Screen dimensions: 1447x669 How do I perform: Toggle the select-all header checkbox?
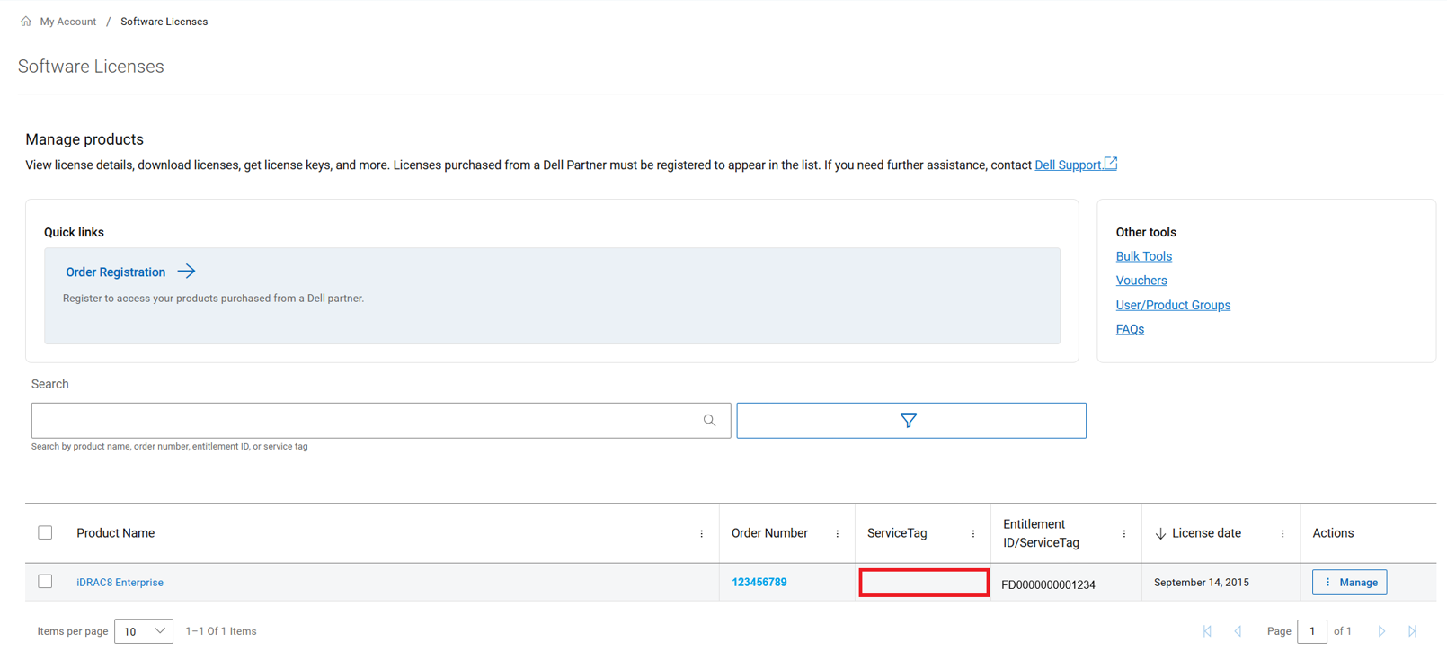click(x=45, y=533)
